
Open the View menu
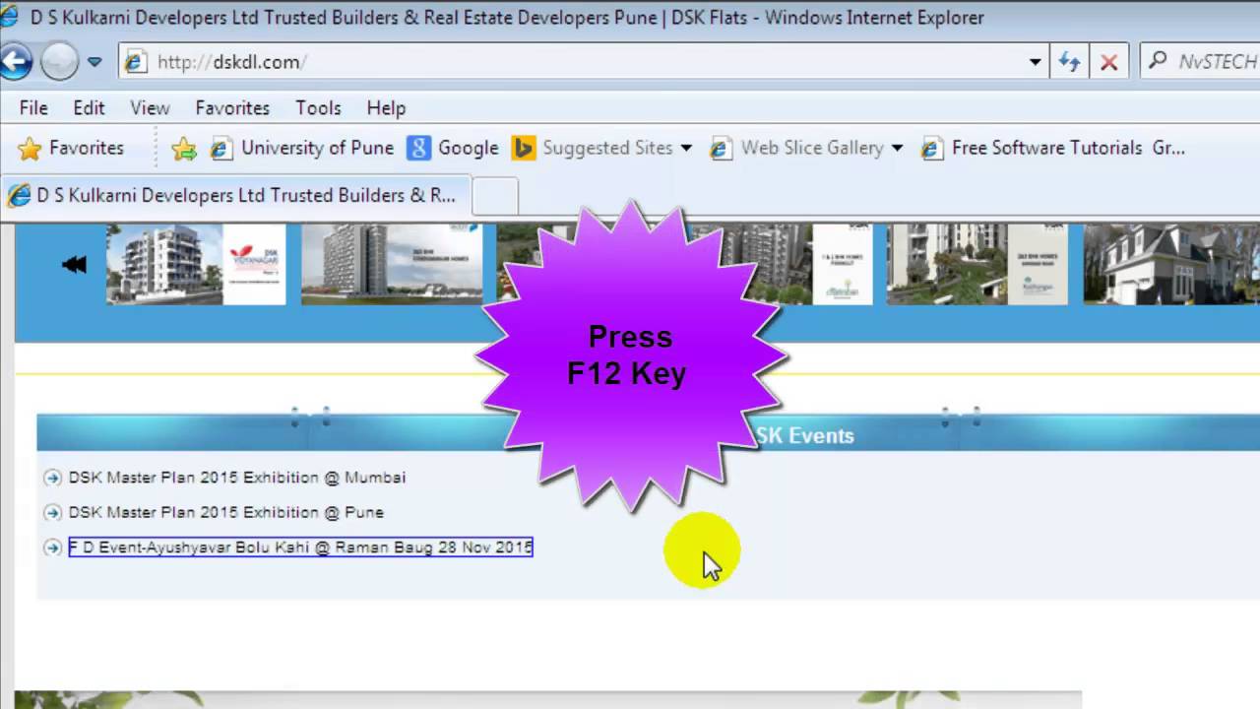coord(150,108)
